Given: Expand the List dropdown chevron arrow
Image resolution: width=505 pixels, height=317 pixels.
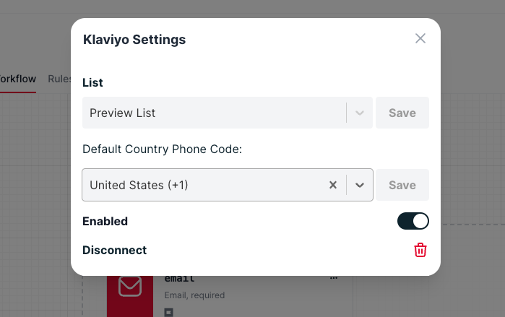Looking at the screenshot, I should click(x=360, y=113).
